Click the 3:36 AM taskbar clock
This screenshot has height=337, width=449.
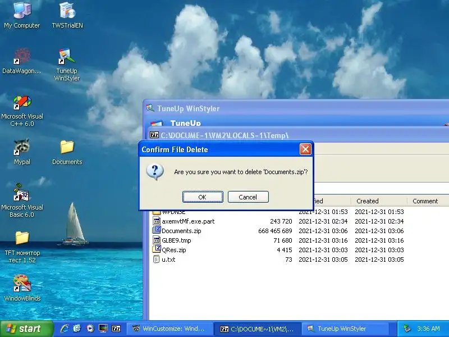click(428, 329)
